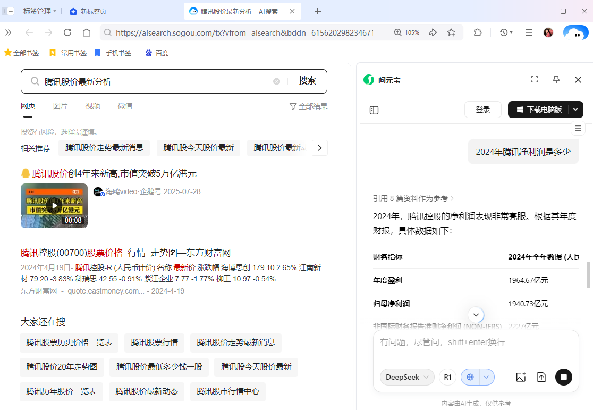Open the DeepSeek model dropdown
This screenshot has width=593, height=410.
pyautogui.click(x=407, y=376)
